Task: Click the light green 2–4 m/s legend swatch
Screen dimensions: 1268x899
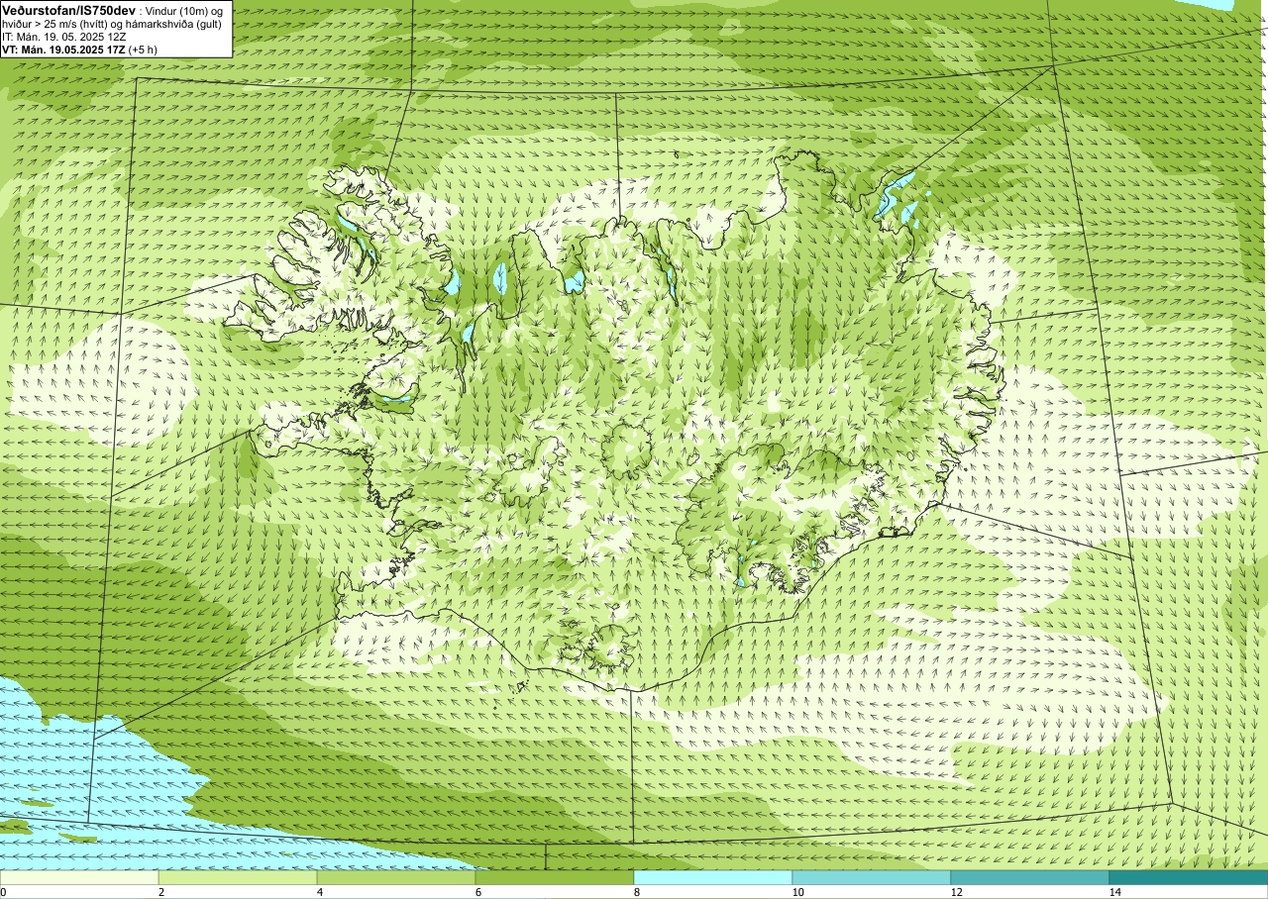Action: [238, 877]
